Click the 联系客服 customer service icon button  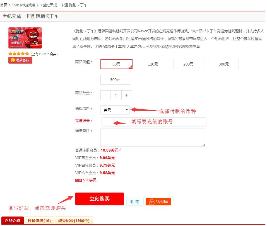point(20,60)
